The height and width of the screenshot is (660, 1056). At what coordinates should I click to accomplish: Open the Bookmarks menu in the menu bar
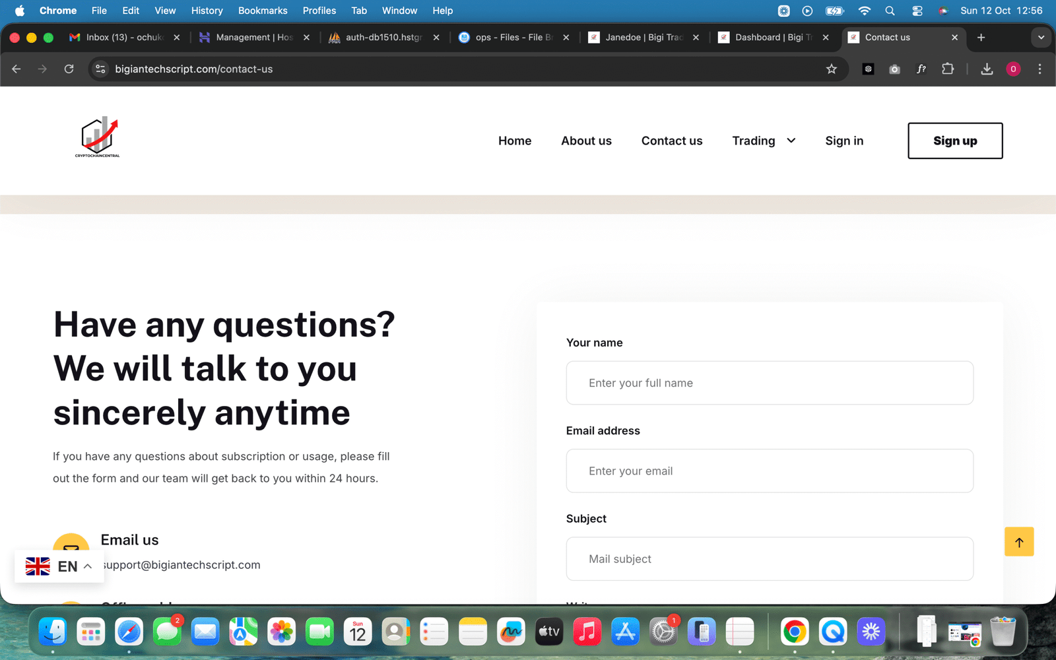pyautogui.click(x=262, y=11)
